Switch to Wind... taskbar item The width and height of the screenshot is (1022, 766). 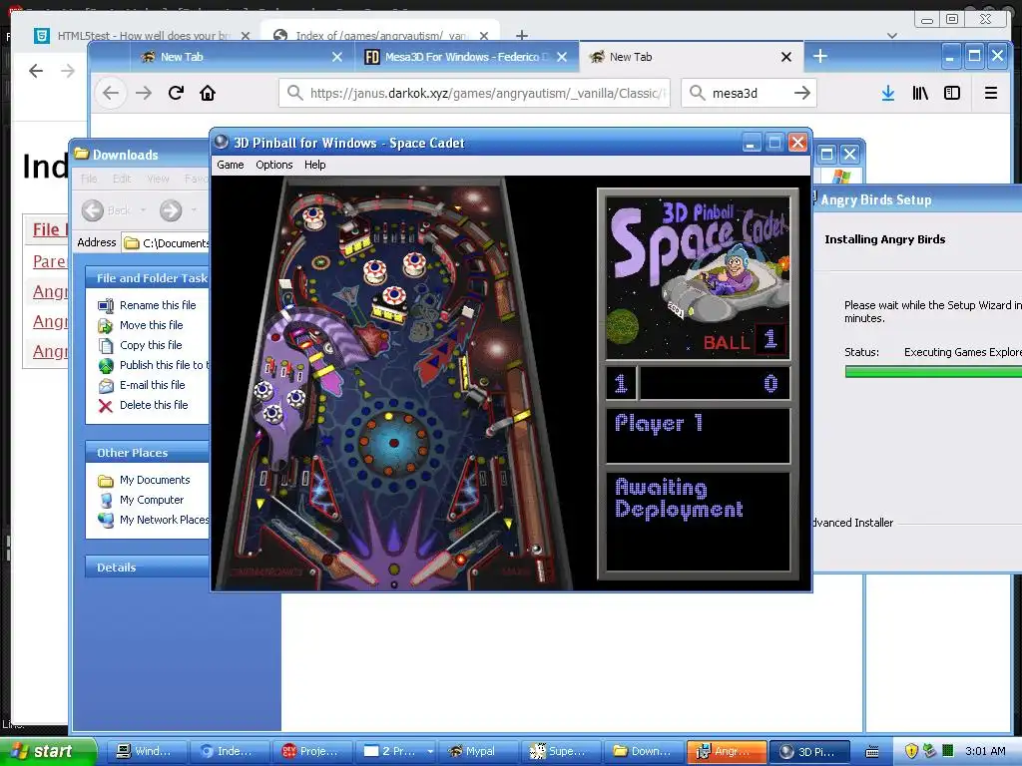click(147, 752)
